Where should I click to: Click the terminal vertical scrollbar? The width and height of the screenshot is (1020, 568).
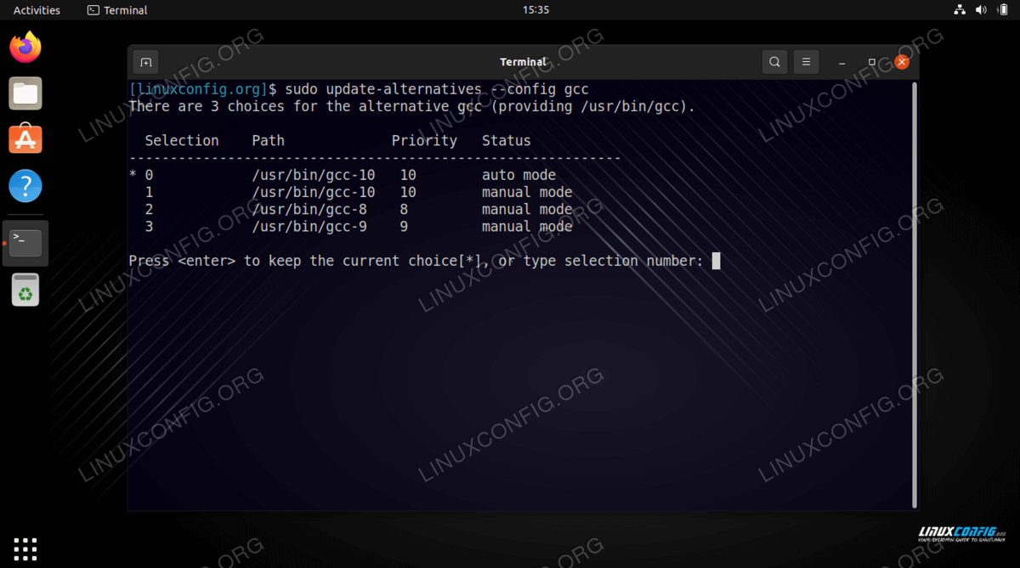point(915,293)
